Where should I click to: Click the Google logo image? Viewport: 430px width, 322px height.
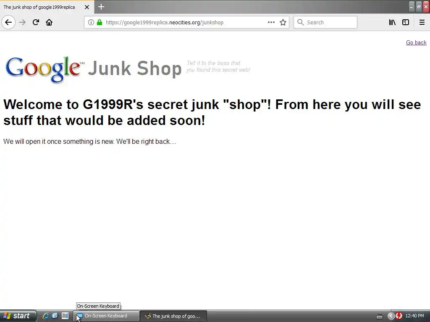(45, 69)
